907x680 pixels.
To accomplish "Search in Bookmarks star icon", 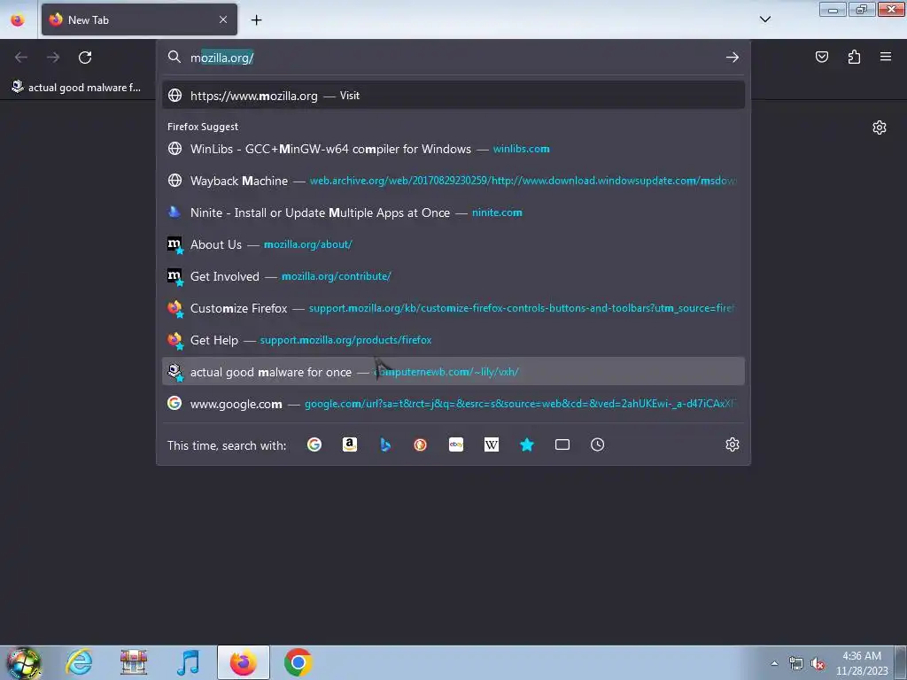I will [x=527, y=444].
